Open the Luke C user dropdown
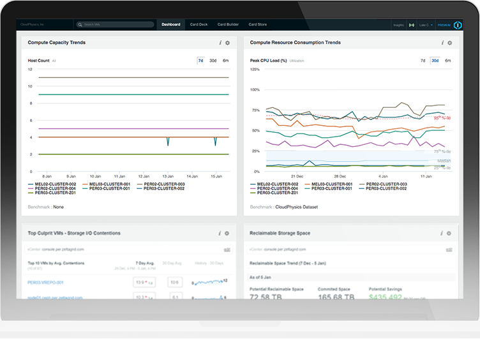480x339 pixels. pos(426,25)
